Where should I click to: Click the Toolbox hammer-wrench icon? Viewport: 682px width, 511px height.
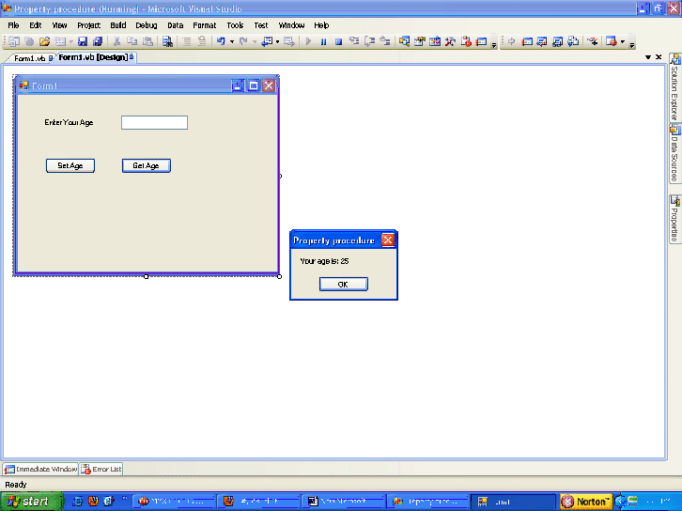click(450, 41)
